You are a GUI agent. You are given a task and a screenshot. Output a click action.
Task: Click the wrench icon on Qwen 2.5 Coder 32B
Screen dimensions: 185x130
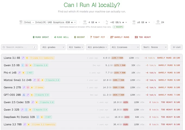(33, 102)
